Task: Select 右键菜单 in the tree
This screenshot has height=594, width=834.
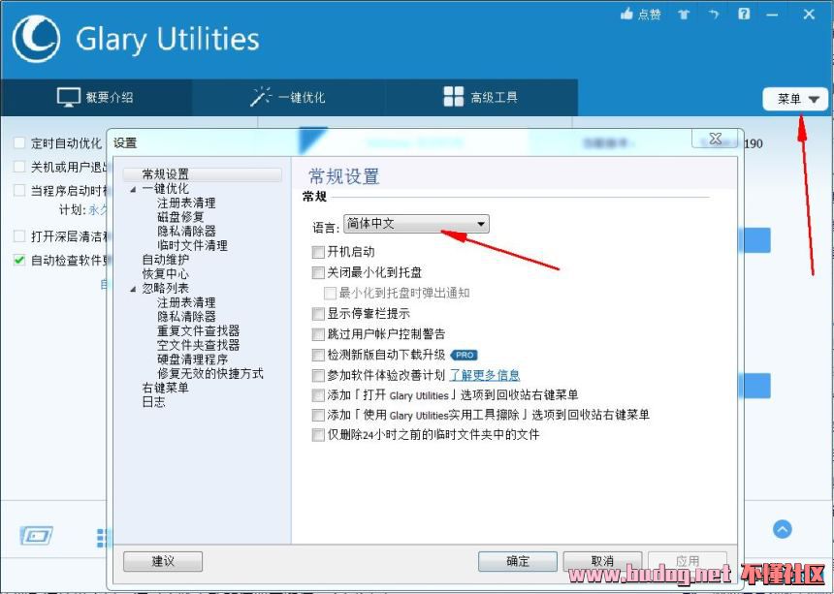Action: [x=165, y=388]
